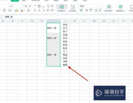
Task: Expand the fill color dropdown arrow
Action: [19, 10]
